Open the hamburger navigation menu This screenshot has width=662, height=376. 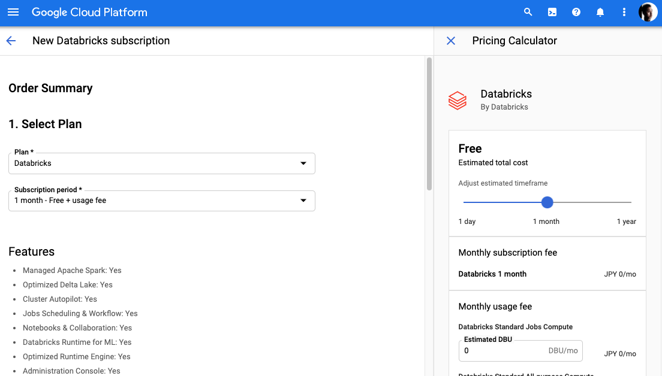[x=13, y=12]
